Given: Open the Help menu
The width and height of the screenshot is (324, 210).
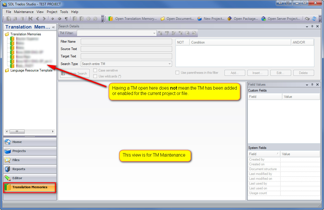Looking at the screenshot, I should (x=75, y=12).
